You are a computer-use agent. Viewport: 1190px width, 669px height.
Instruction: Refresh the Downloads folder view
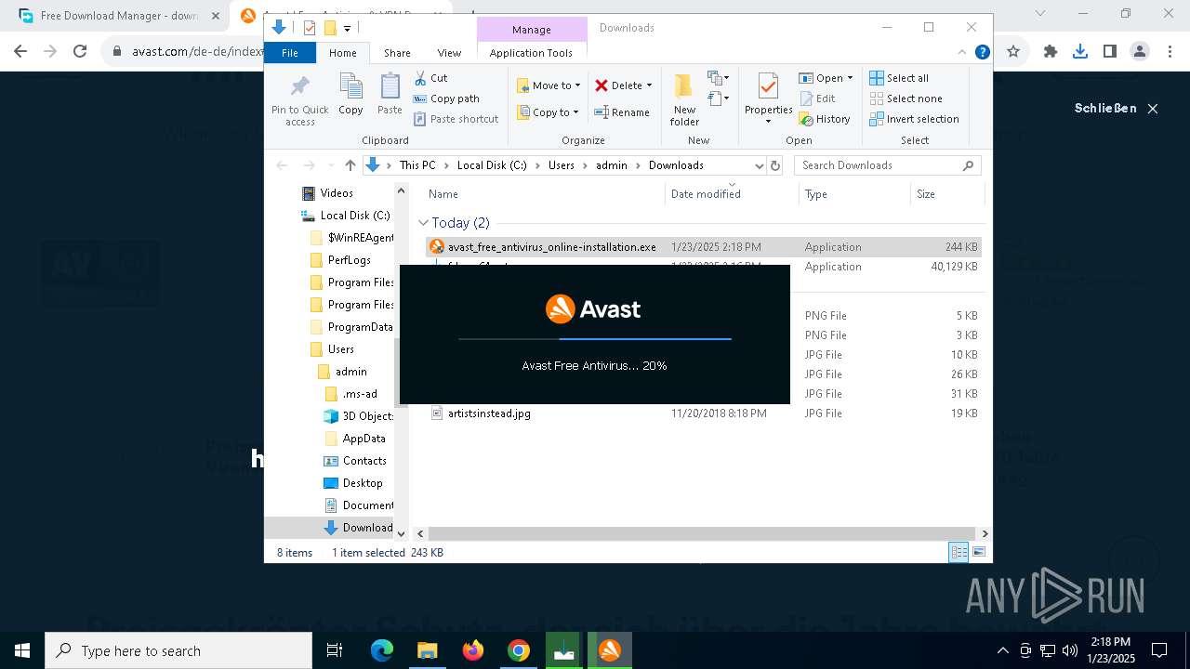point(776,165)
